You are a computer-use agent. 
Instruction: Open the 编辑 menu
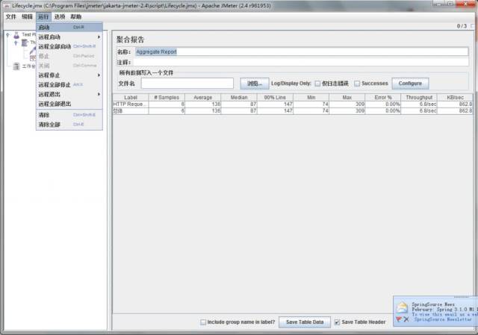[27, 16]
